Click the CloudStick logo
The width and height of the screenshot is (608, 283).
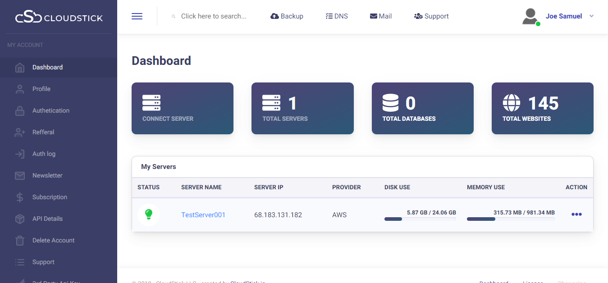[59, 18]
